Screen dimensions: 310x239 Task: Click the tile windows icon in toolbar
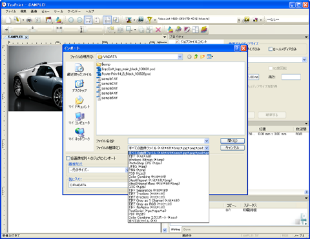[116, 20]
